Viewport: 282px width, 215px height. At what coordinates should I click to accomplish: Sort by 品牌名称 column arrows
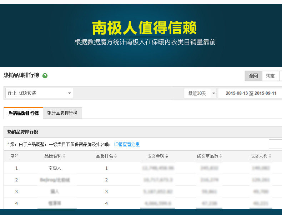[64, 156]
